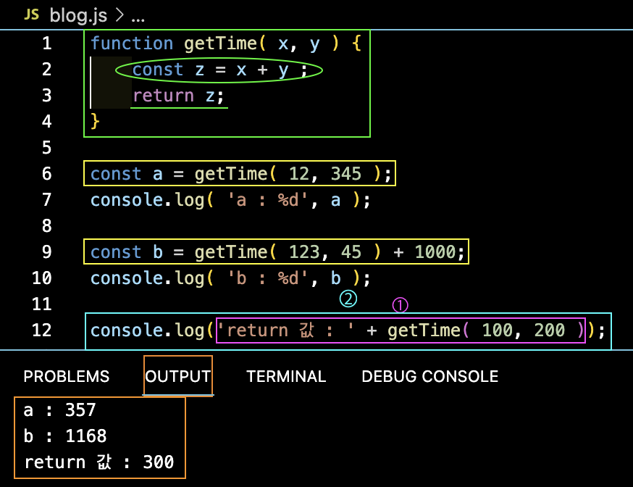Click the JS file icon in breadcrumb
Image resolution: width=633 pixels, height=487 pixels.
(31, 14)
